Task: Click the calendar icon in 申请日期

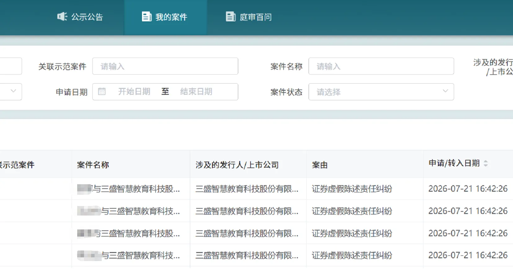Action: (x=102, y=92)
